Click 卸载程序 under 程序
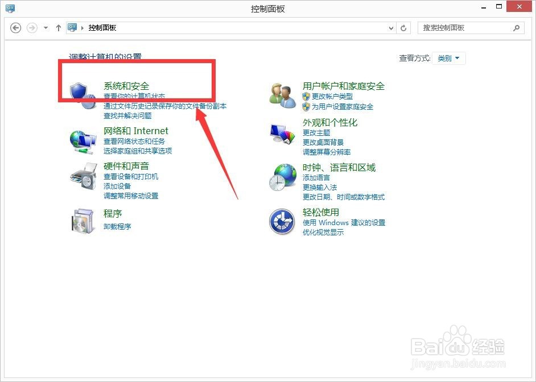This screenshot has height=382, width=536. [x=118, y=226]
